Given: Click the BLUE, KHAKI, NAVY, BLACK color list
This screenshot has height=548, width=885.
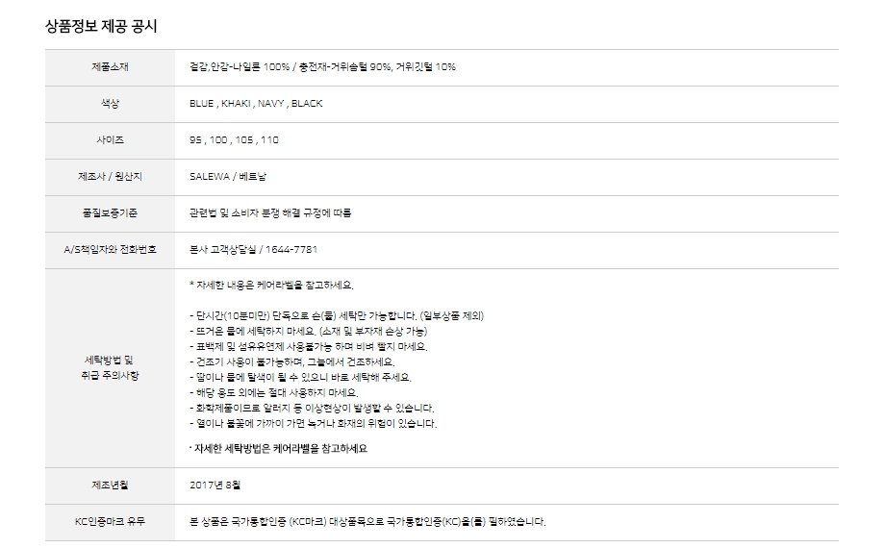Looking at the screenshot, I should tap(256, 104).
